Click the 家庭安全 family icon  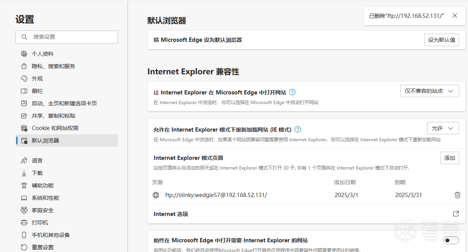tap(24, 210)
